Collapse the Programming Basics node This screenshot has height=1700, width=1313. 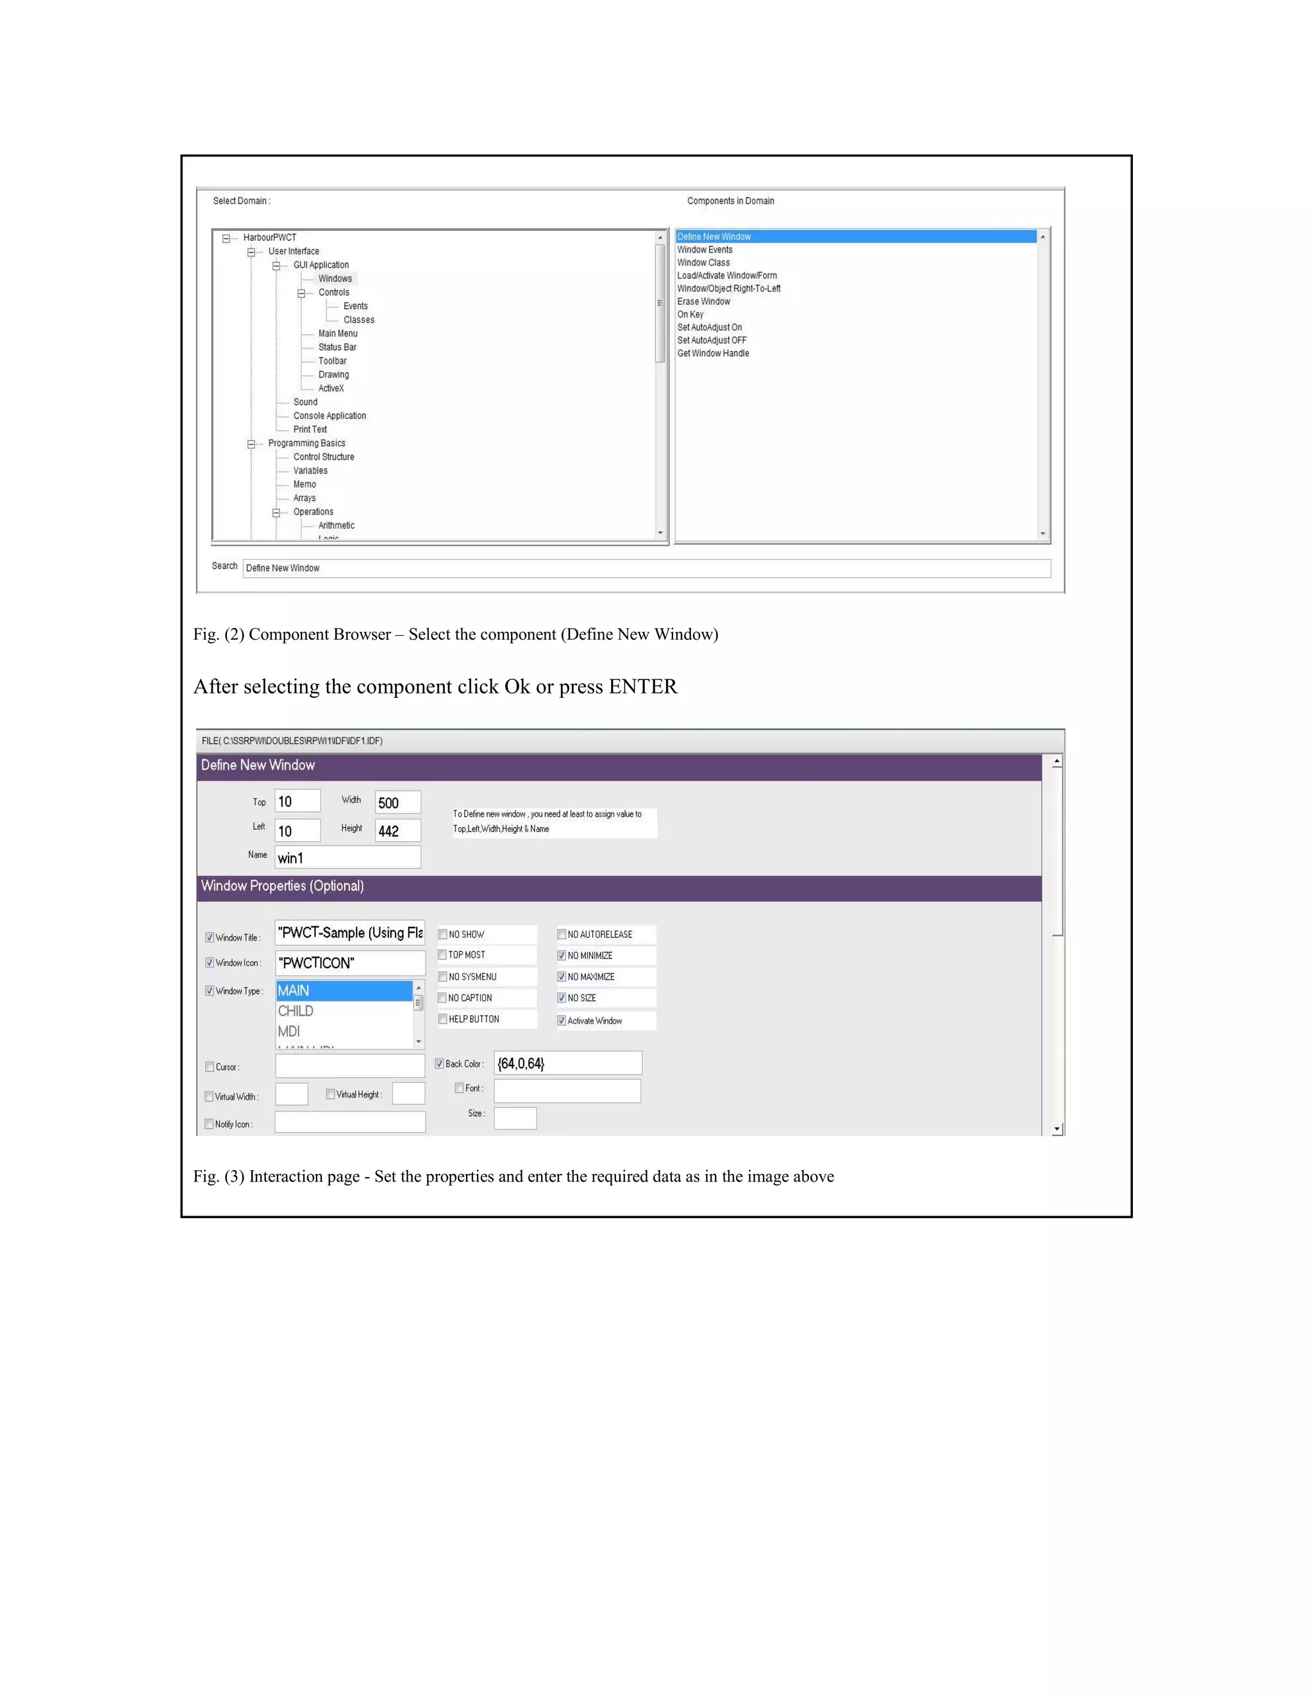[x=251, y=445]
